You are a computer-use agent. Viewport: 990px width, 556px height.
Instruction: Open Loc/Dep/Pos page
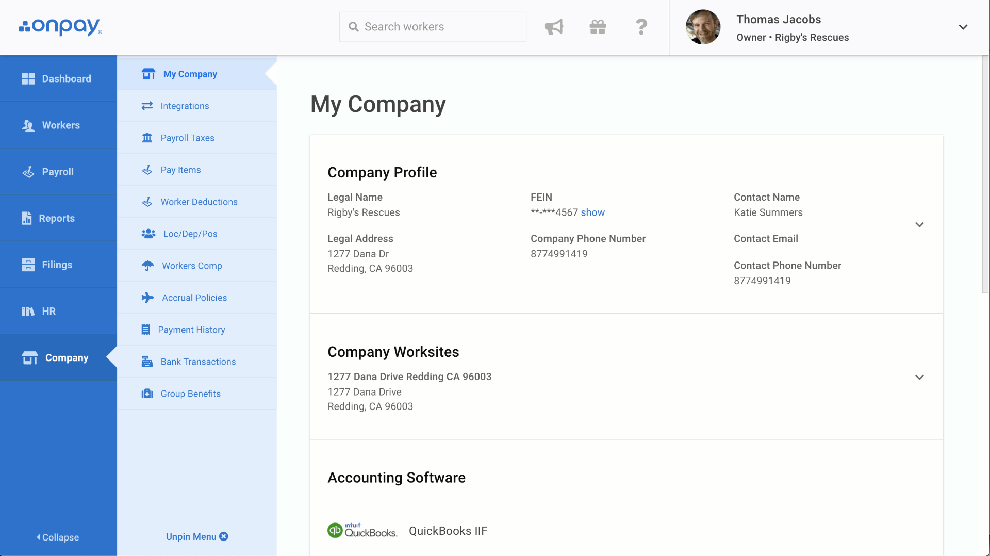pos(197,234)
